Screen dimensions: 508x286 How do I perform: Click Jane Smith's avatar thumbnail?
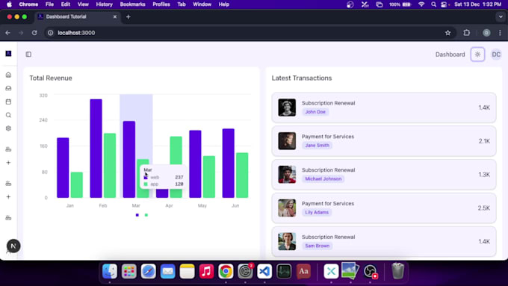[x=287, y=141]
